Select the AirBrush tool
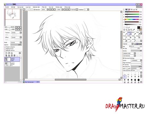Image resolution: width=147 pixels, height=114 pixels. click(129, 33)
